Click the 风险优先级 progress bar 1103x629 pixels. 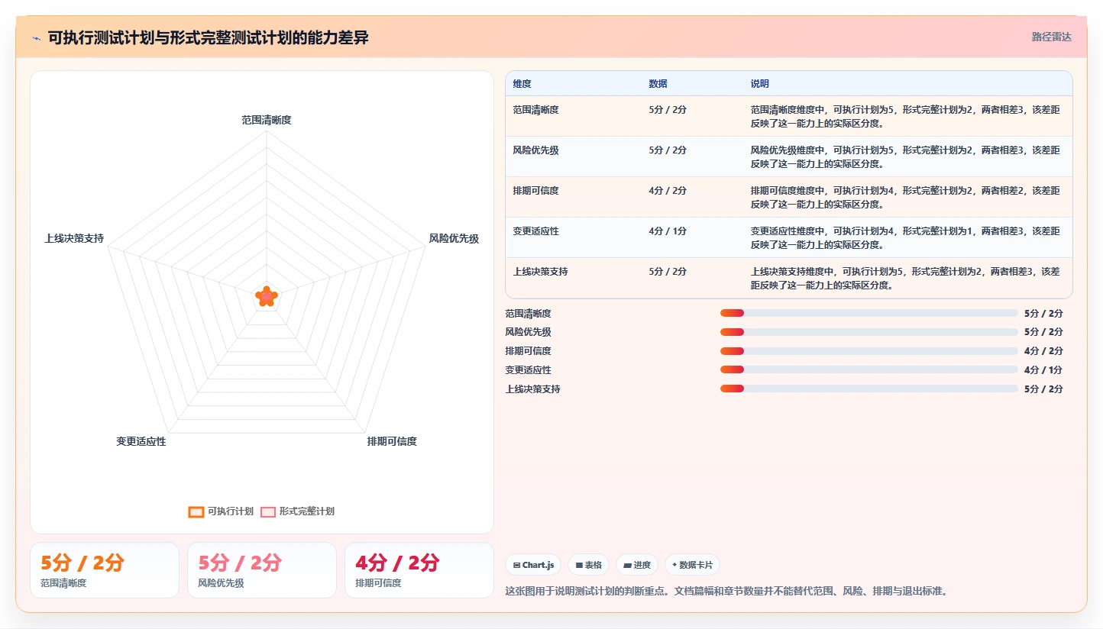868,332
